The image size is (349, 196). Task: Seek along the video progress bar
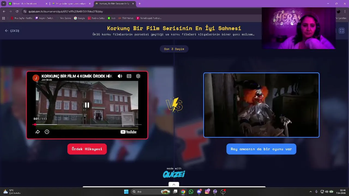pos(87,124)
